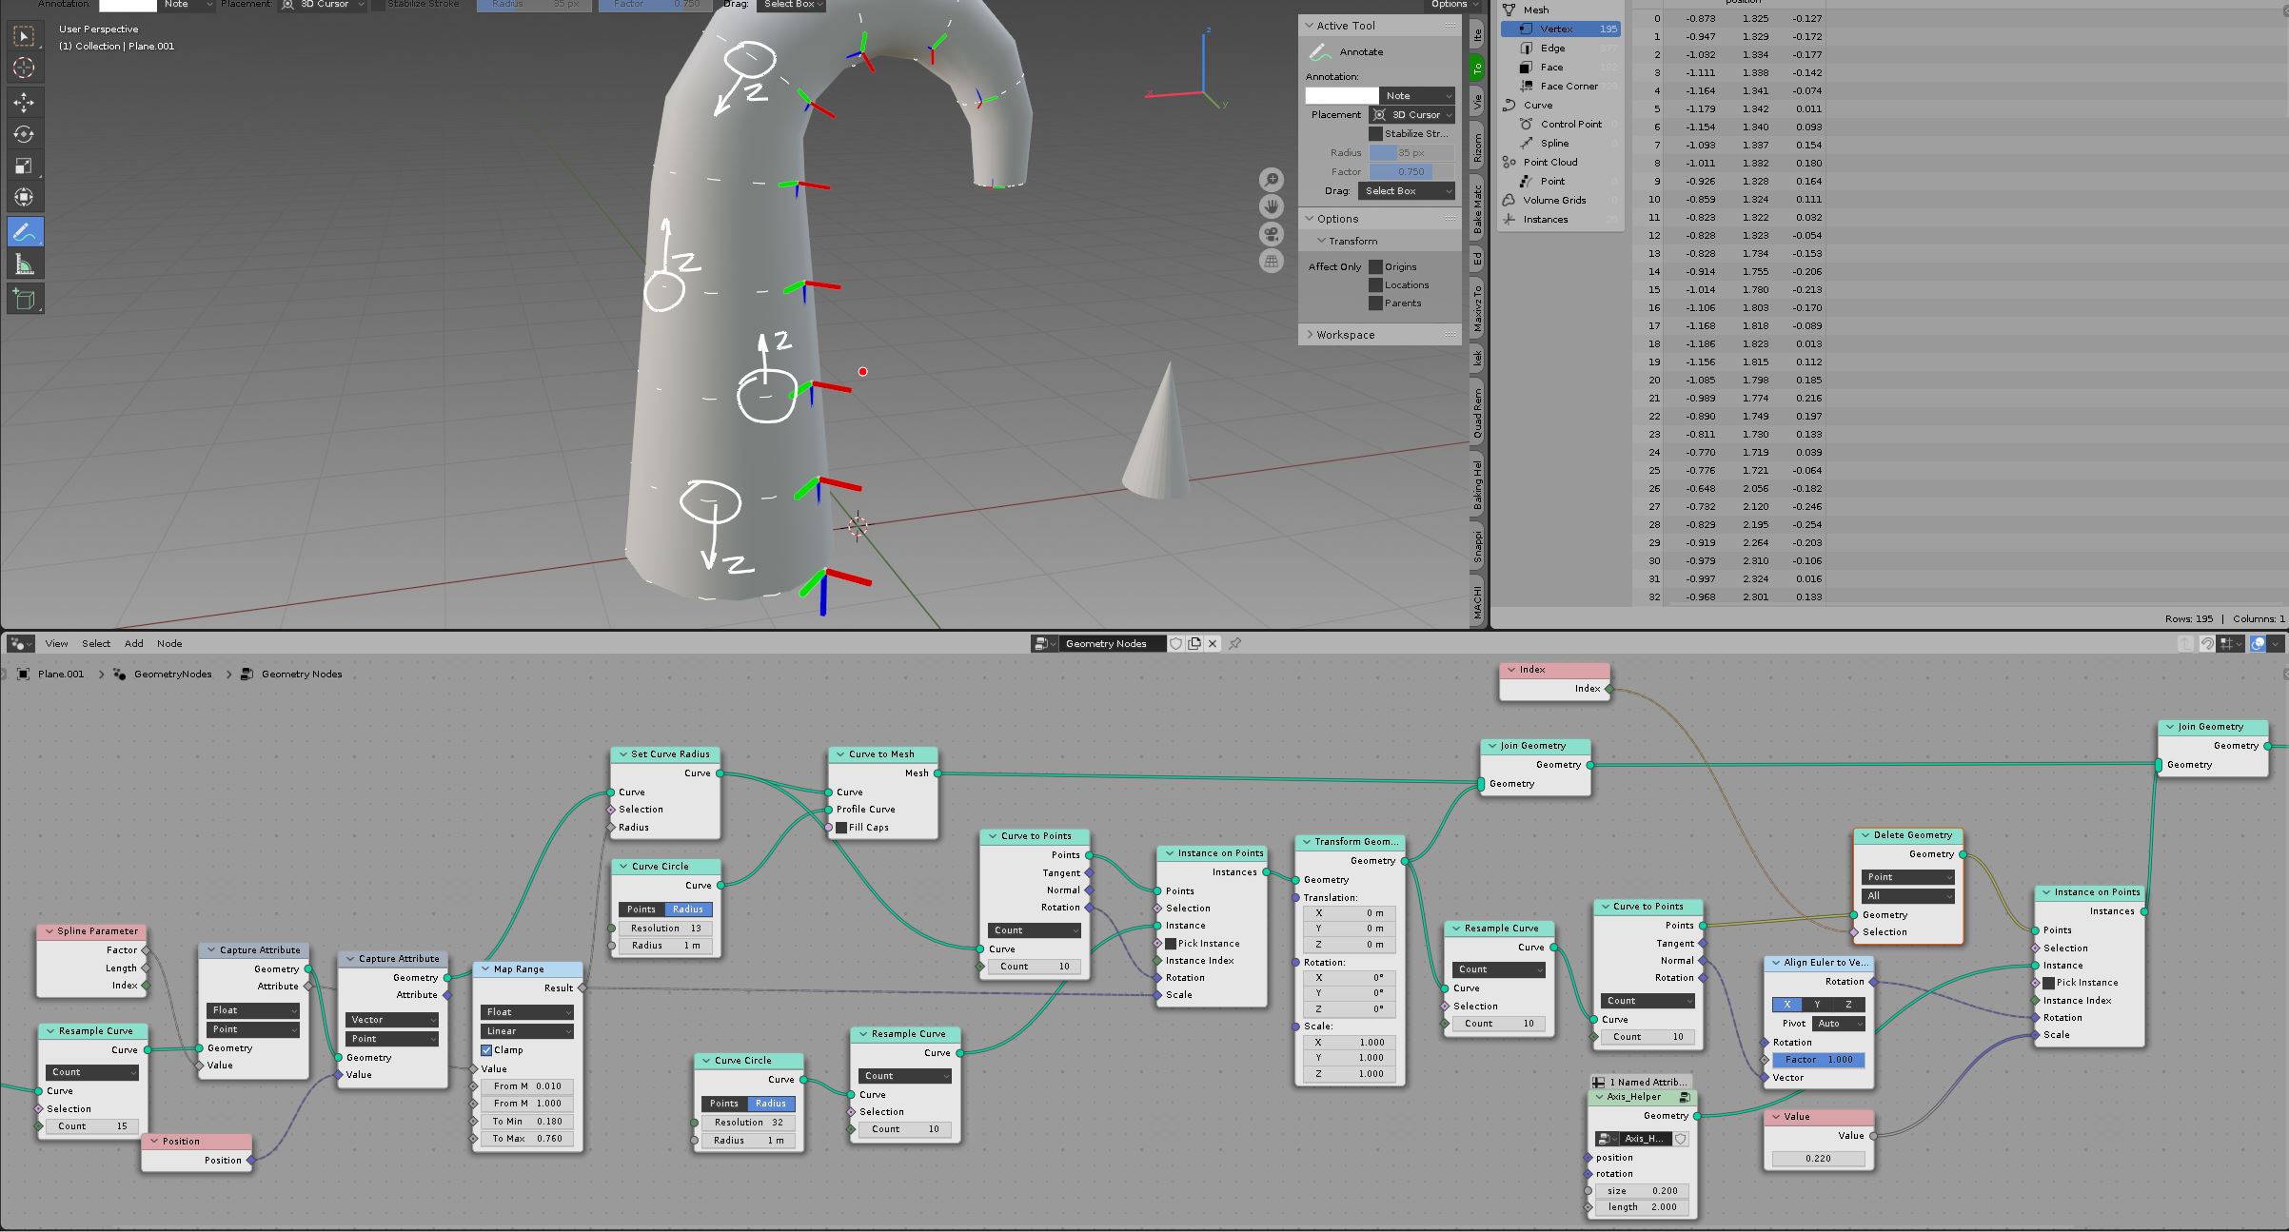Select the Rotate tool
The width and height of the screenshot is (2289, 1232).
(x=24, y=134)
